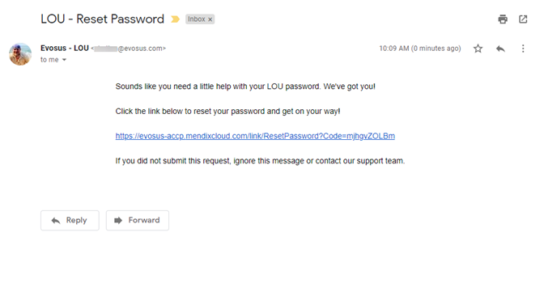Remove the Inbox label with its x
544x296 pixels.
pyautogui.click(x=210, y=19)
